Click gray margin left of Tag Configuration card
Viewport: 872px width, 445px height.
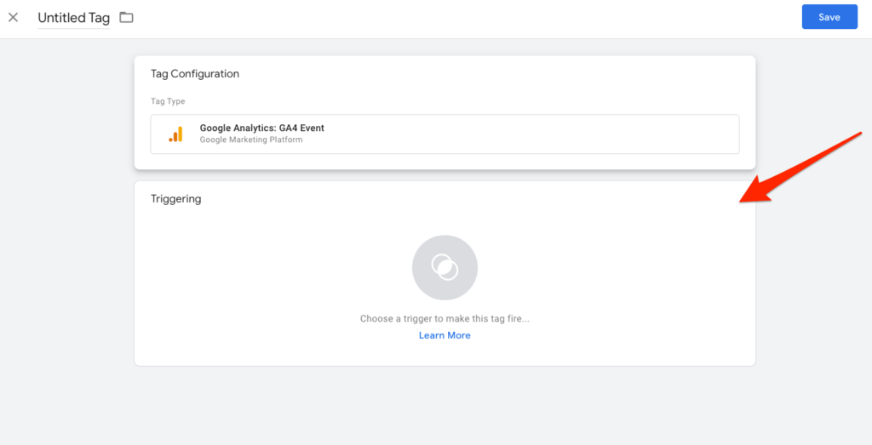pos(66,111)
